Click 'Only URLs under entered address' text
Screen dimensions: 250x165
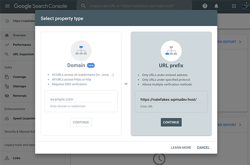tap(165, 75)
